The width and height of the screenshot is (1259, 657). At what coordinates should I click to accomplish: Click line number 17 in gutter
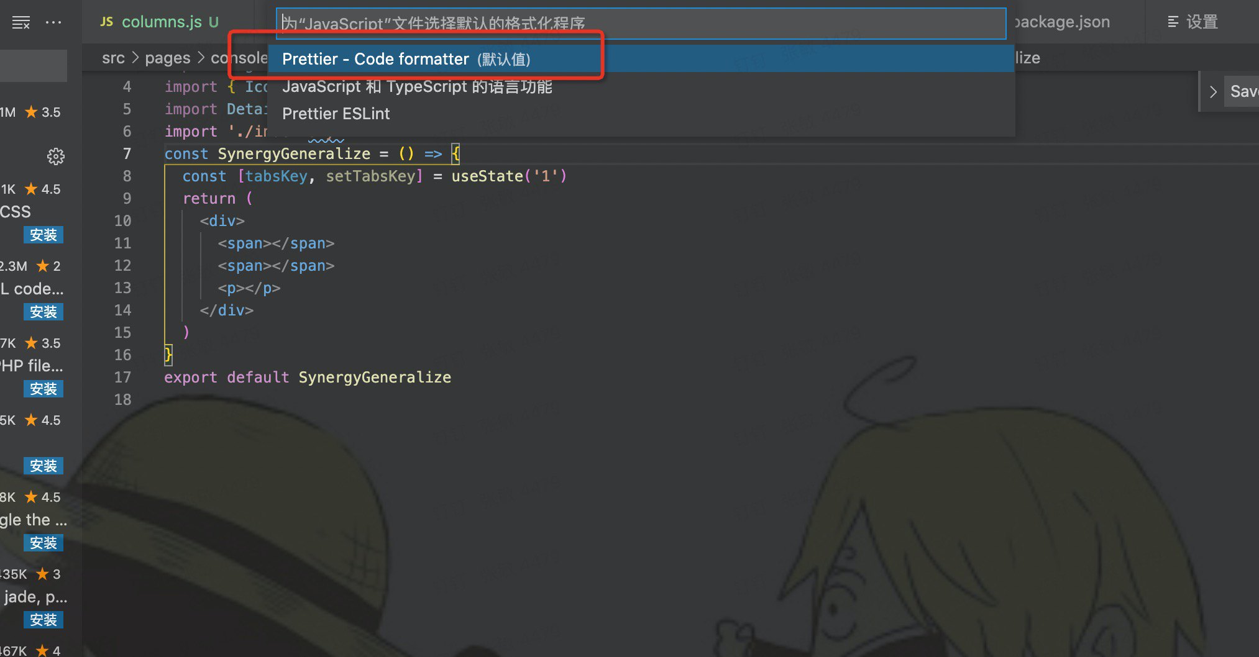[x=122, y=377]
